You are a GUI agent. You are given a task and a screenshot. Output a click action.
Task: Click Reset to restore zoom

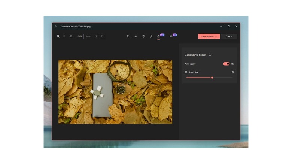coord(88,36)
